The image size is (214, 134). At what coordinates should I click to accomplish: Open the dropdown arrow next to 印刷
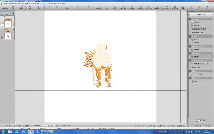click(x=43, y=7)
